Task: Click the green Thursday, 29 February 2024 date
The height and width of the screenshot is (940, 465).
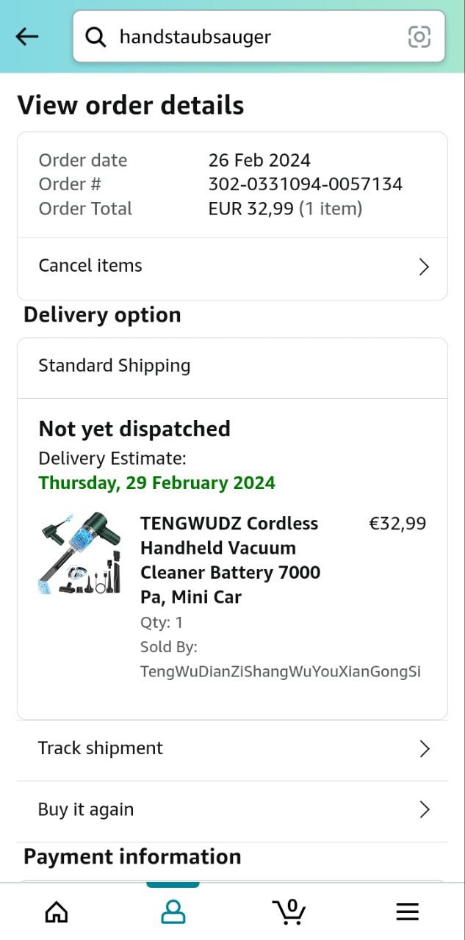Action: click(157, 483)
